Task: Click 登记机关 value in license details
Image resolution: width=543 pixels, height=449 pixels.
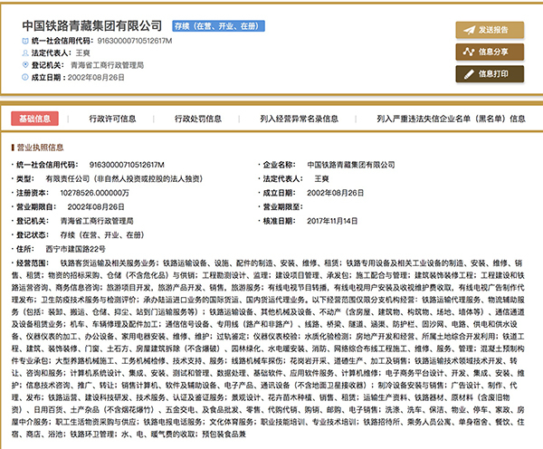Action: click(97, 221)
